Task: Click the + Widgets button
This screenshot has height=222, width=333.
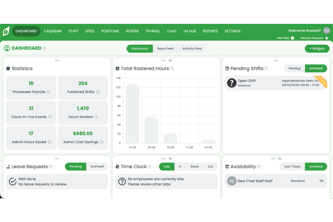Action: 317,48
